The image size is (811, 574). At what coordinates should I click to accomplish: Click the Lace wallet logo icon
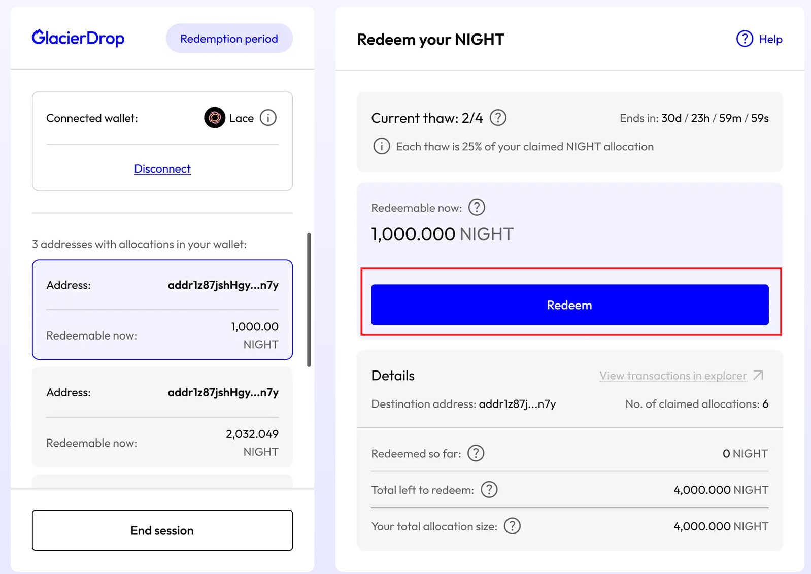coord(215,118)
